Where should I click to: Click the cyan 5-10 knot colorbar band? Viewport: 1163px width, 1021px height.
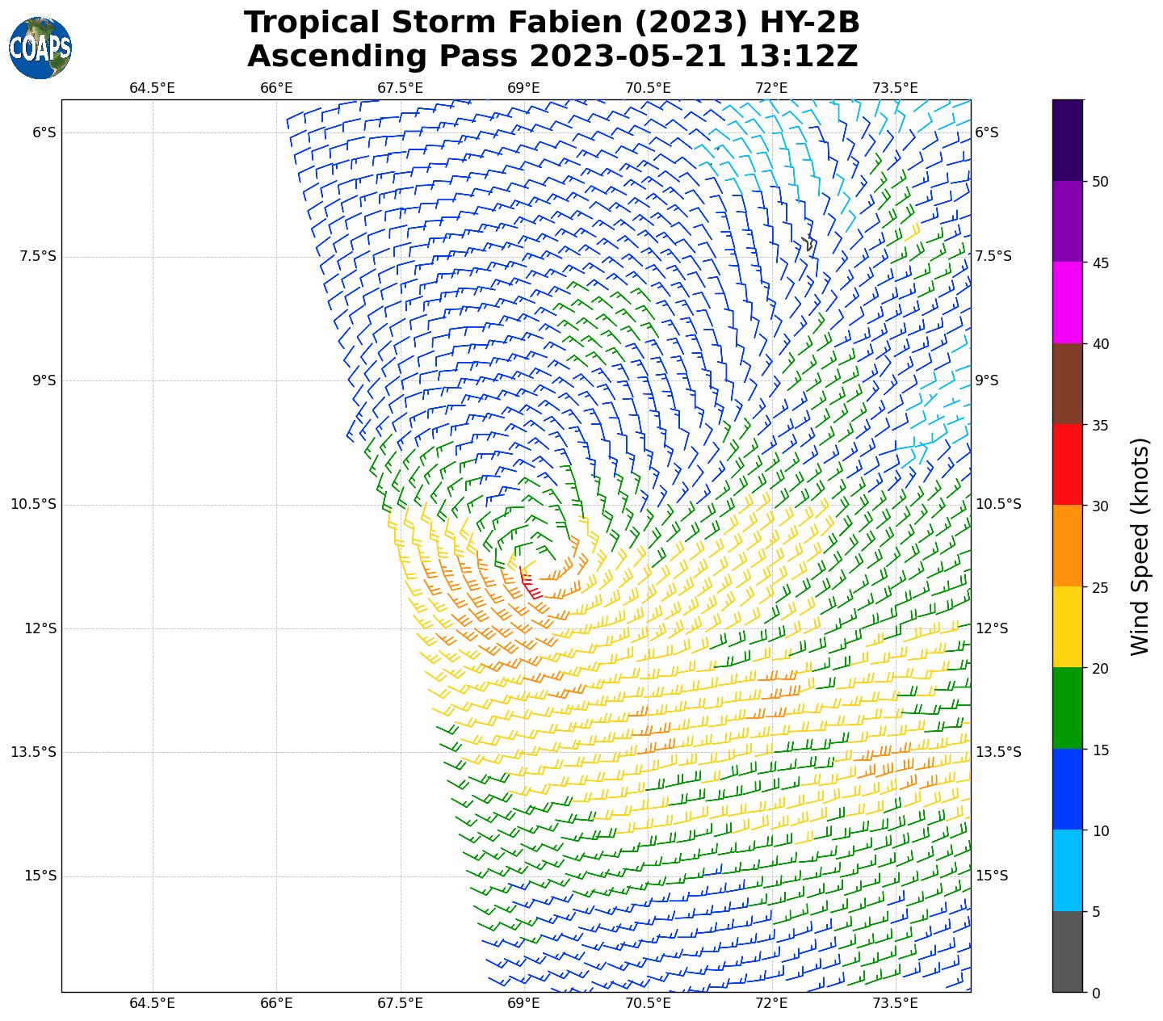1067,870
